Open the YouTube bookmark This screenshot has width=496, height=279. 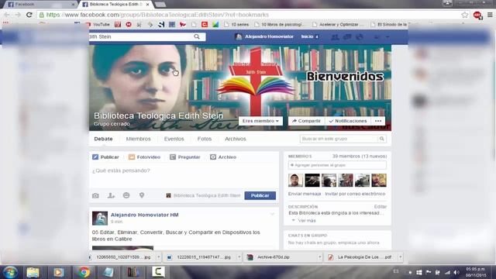[98, 24]
